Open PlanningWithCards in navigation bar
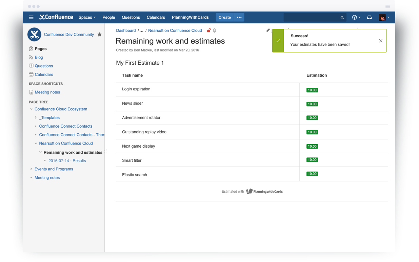419x262 pixels. click(x=190, y=17)
